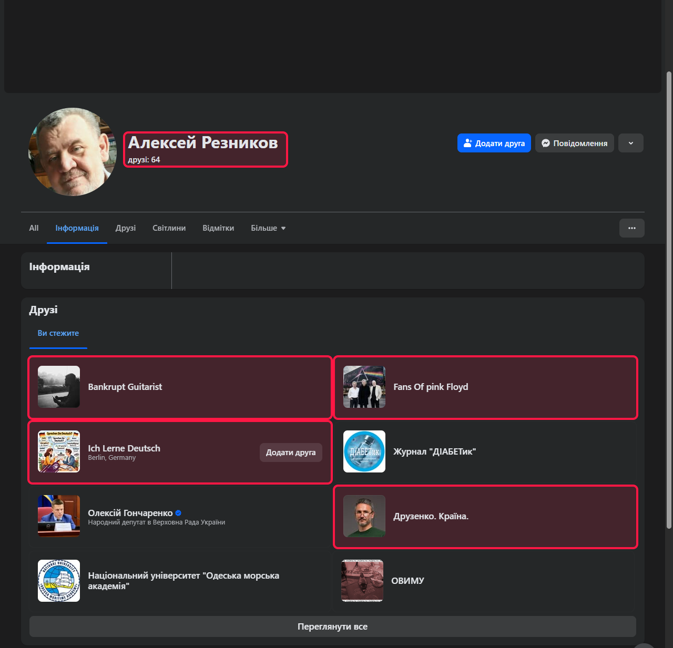Go to the Світлини tab

click(169, 228)
